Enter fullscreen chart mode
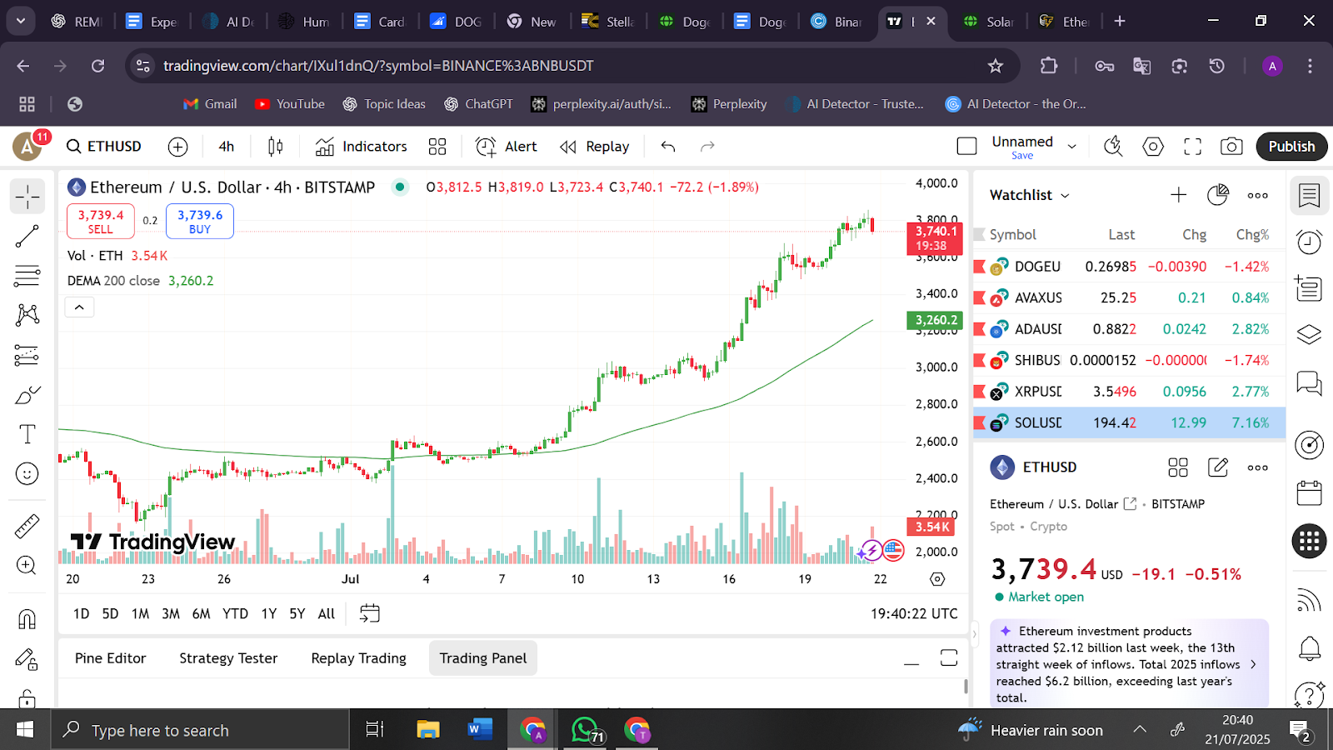This screenshot has height=750, width=1333. point(1193,147)
